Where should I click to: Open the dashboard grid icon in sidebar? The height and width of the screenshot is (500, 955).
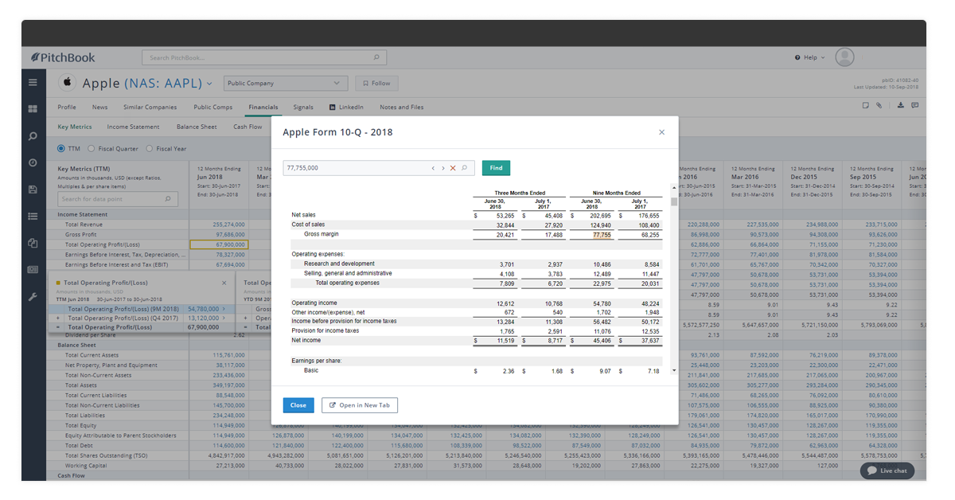pyautogui.click(x=33, y=109)
